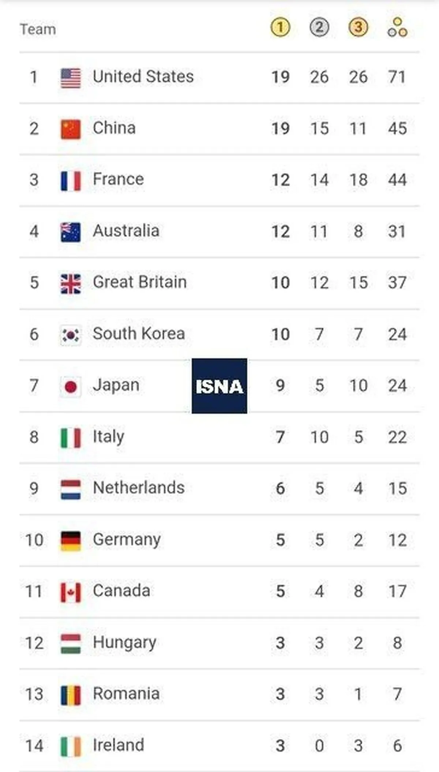Image resolution: width=439 pixels, height=772 pixels.
Task: Open the France team row
Action: 219,180
